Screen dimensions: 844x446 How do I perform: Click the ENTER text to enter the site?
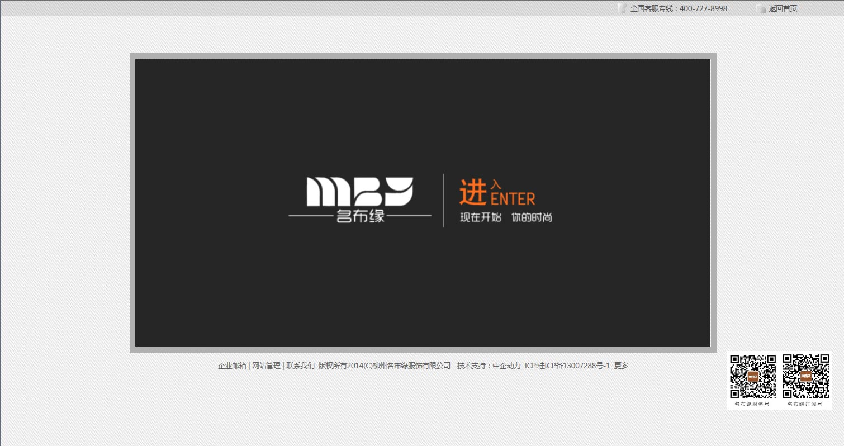pos(514,197)
